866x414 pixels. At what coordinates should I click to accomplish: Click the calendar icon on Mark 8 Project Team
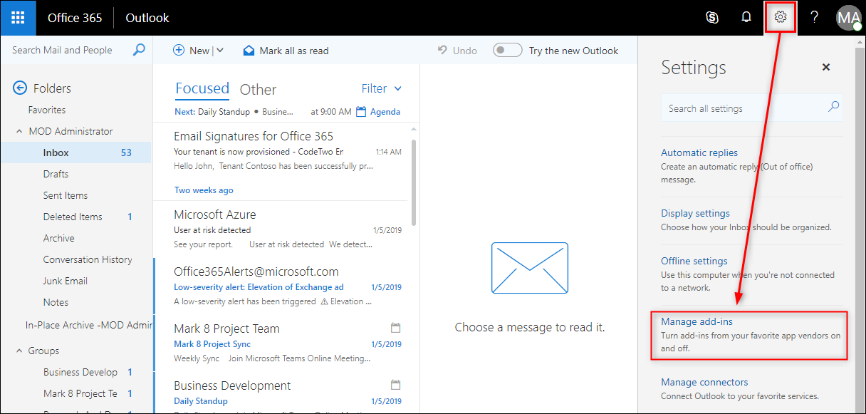point(396,326)
